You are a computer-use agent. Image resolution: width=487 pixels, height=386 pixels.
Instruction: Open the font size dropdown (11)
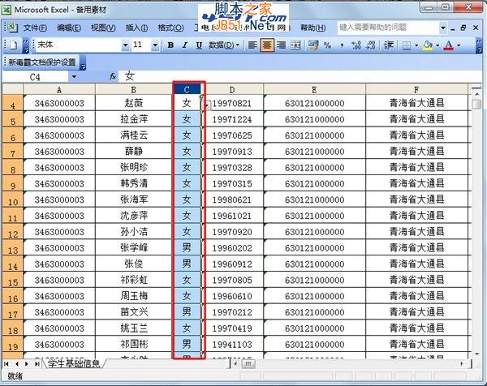point(155,45)
